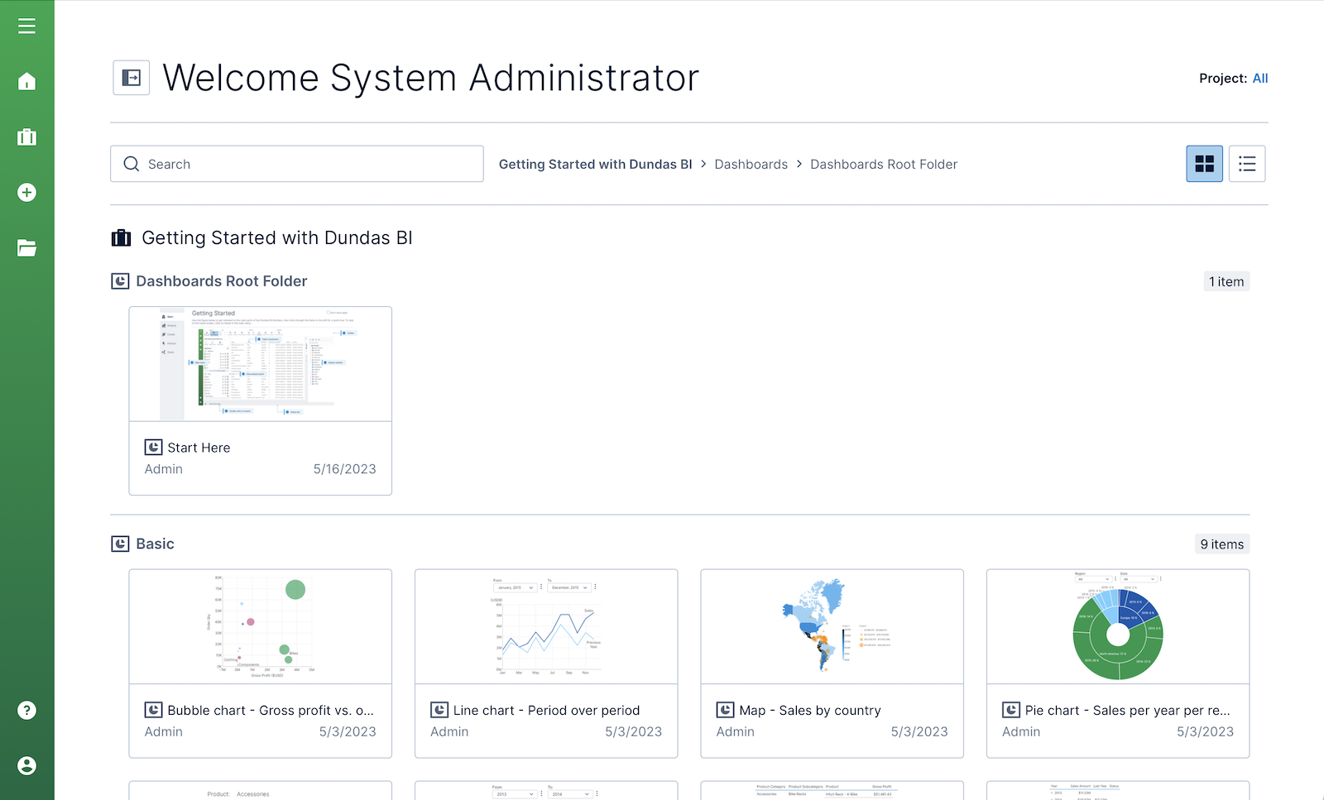The width and height of the screenshot is (1324, 800).
Task: Click 5/3/2023 date on Pie chart card
Action: point(1205,732)
